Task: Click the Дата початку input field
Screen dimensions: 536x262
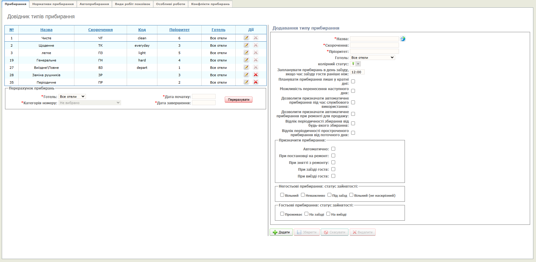Action: click(x=204, y=97)
